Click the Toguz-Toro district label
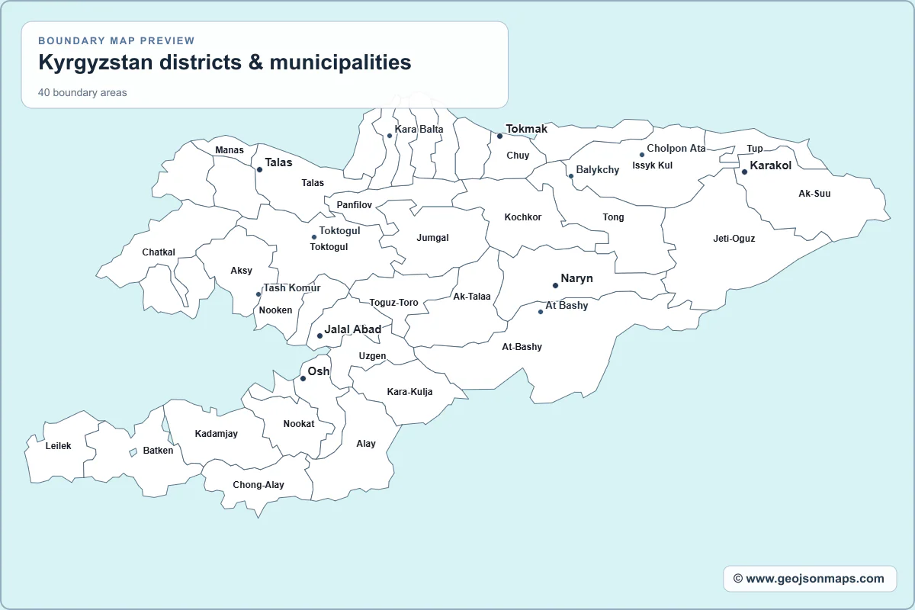Image resolution: width=915 pixels, height=610 pixels. click(x=393, y=303)
